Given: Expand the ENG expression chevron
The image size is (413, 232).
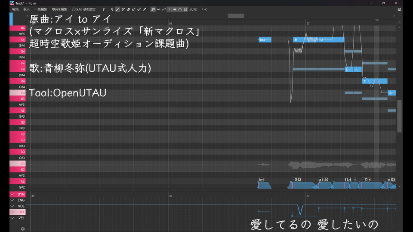Looking at the screenshot, I should (x=12, y=200).
